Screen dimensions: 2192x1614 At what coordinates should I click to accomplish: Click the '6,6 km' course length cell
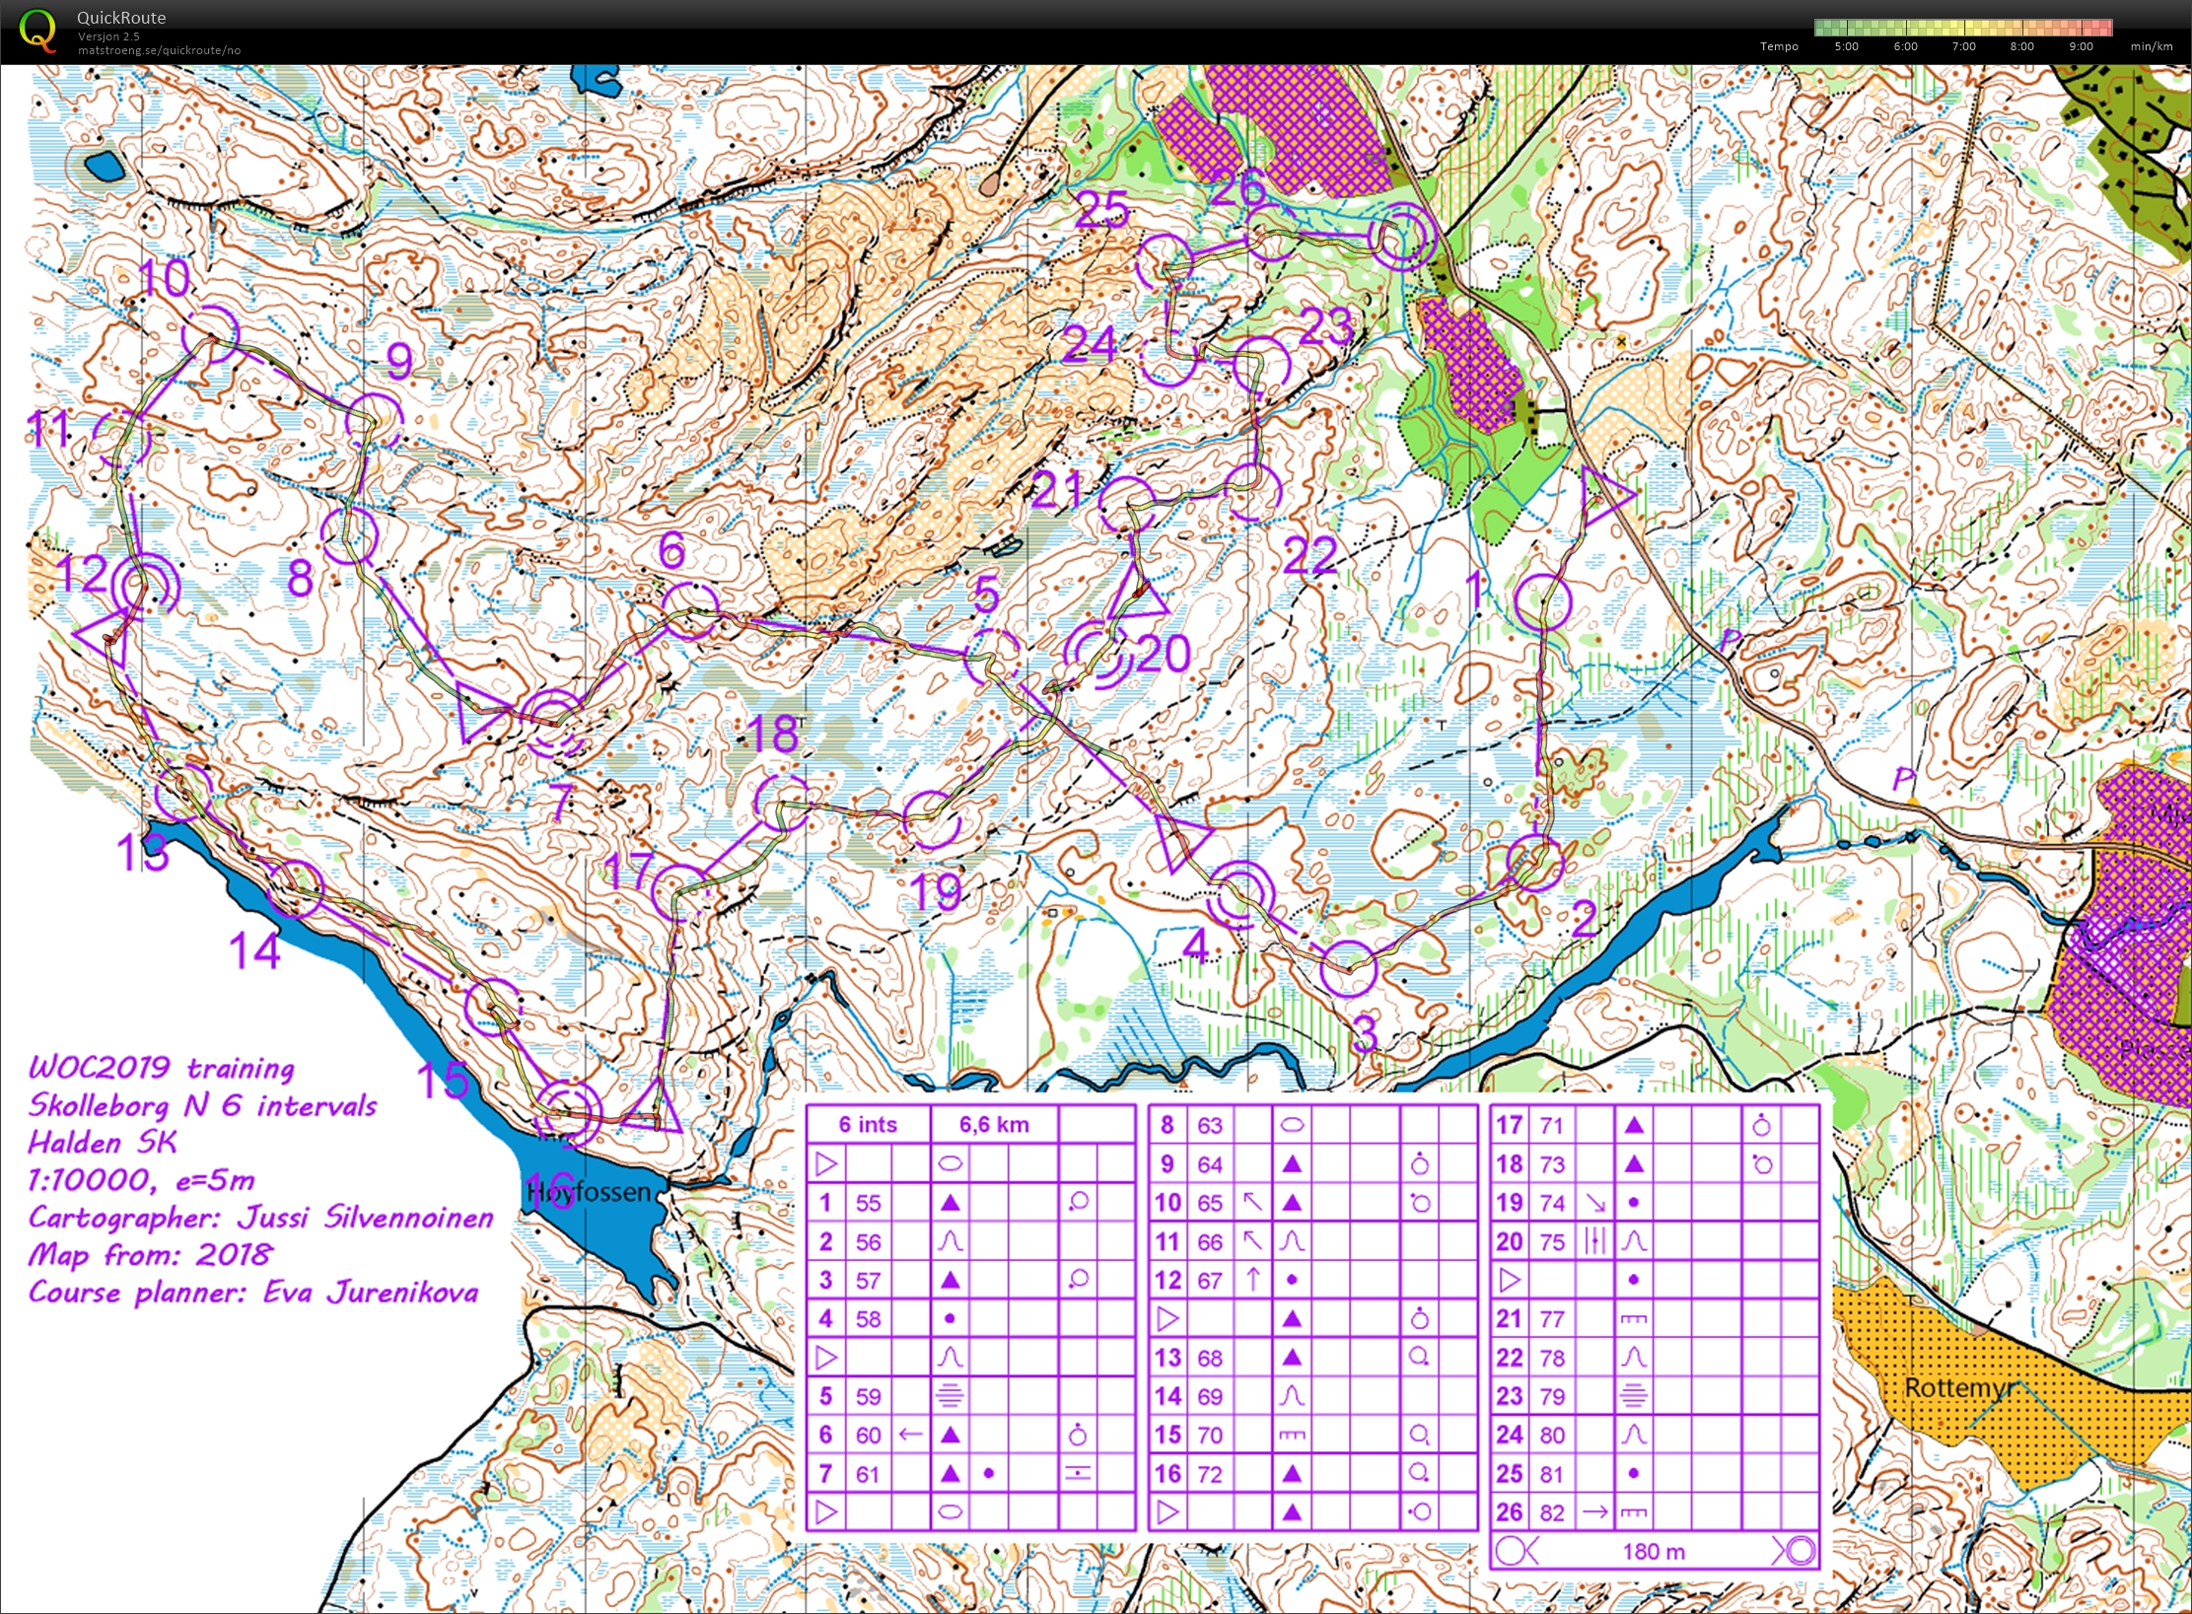coord(994,1124)
